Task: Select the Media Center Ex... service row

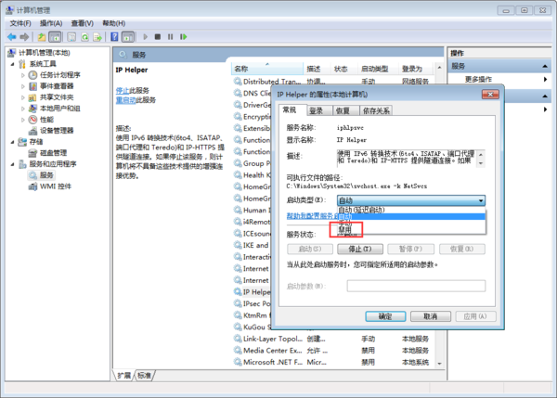Action: [x=334, y=351]
